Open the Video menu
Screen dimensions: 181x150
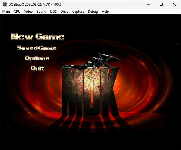[28, 12]
